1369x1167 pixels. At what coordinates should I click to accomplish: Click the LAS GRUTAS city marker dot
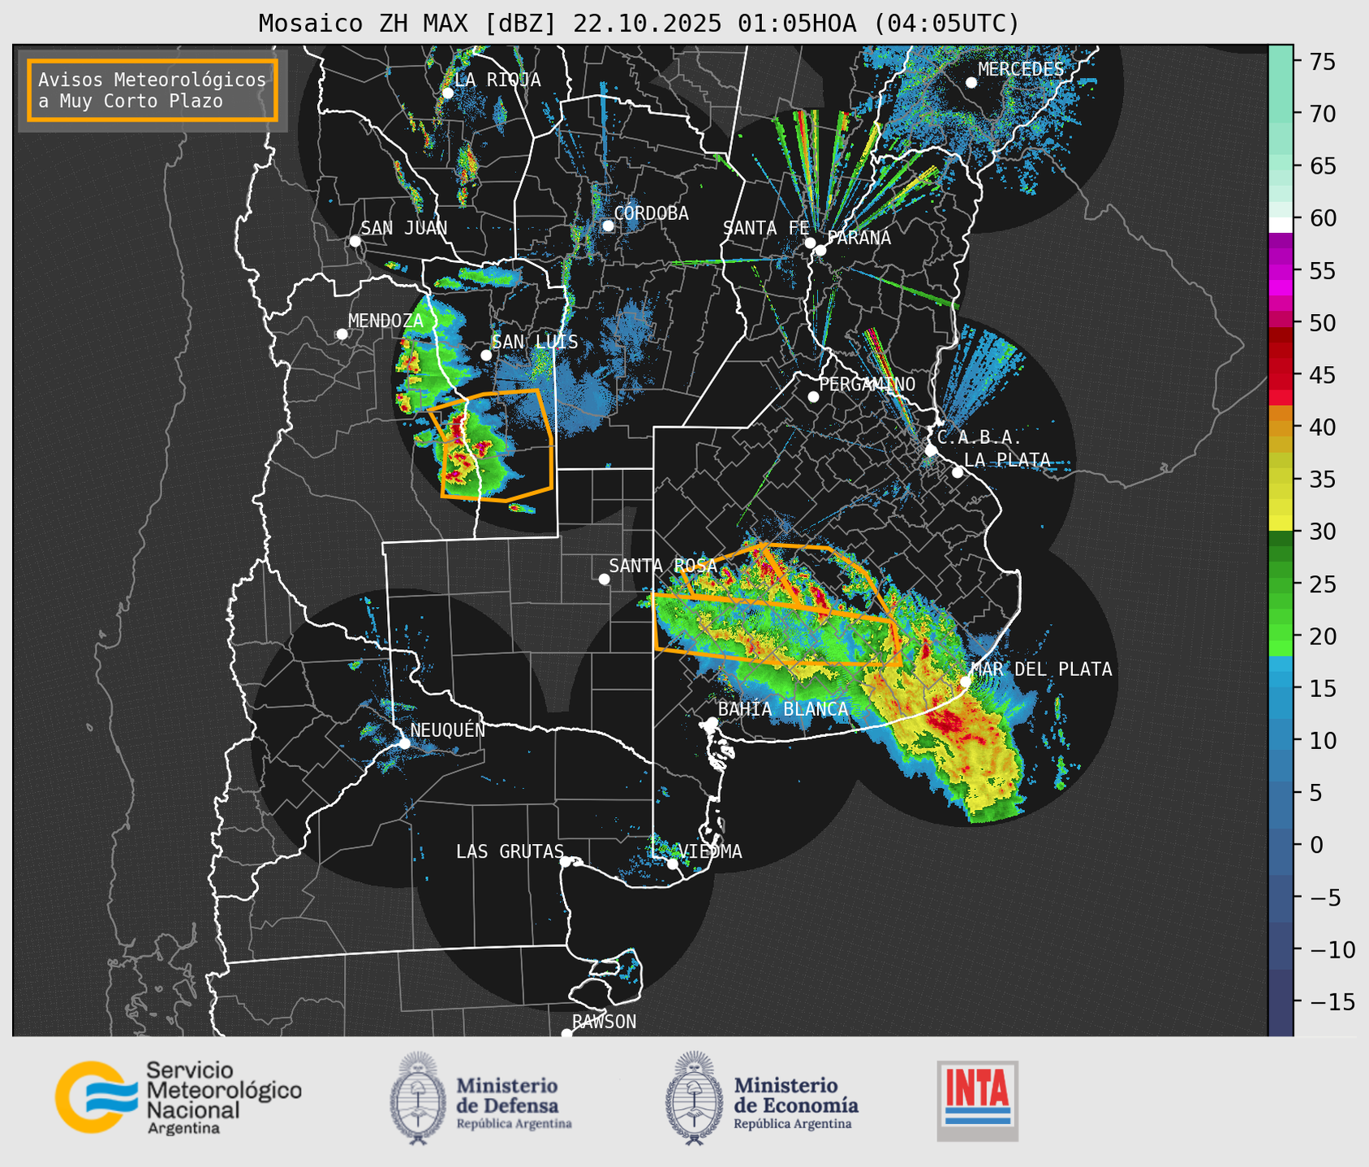[x=566, y=862]
